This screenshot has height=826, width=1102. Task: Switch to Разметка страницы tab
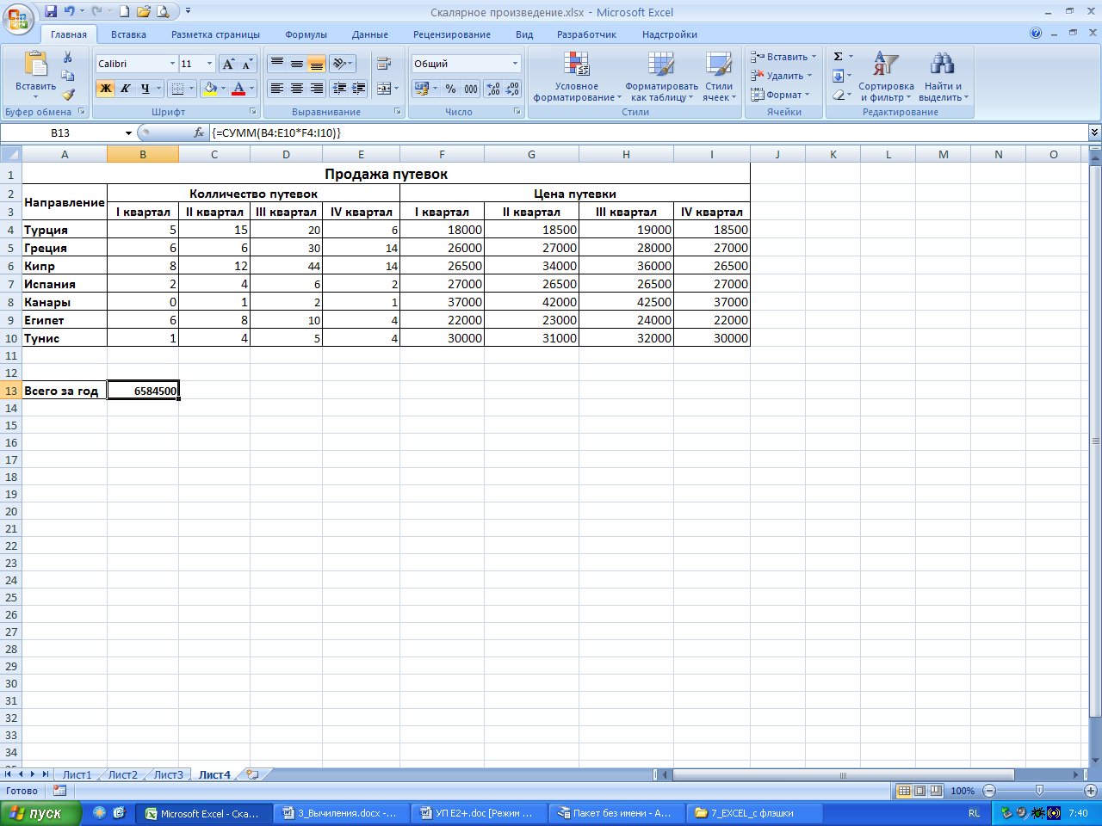tap(215, 34)
